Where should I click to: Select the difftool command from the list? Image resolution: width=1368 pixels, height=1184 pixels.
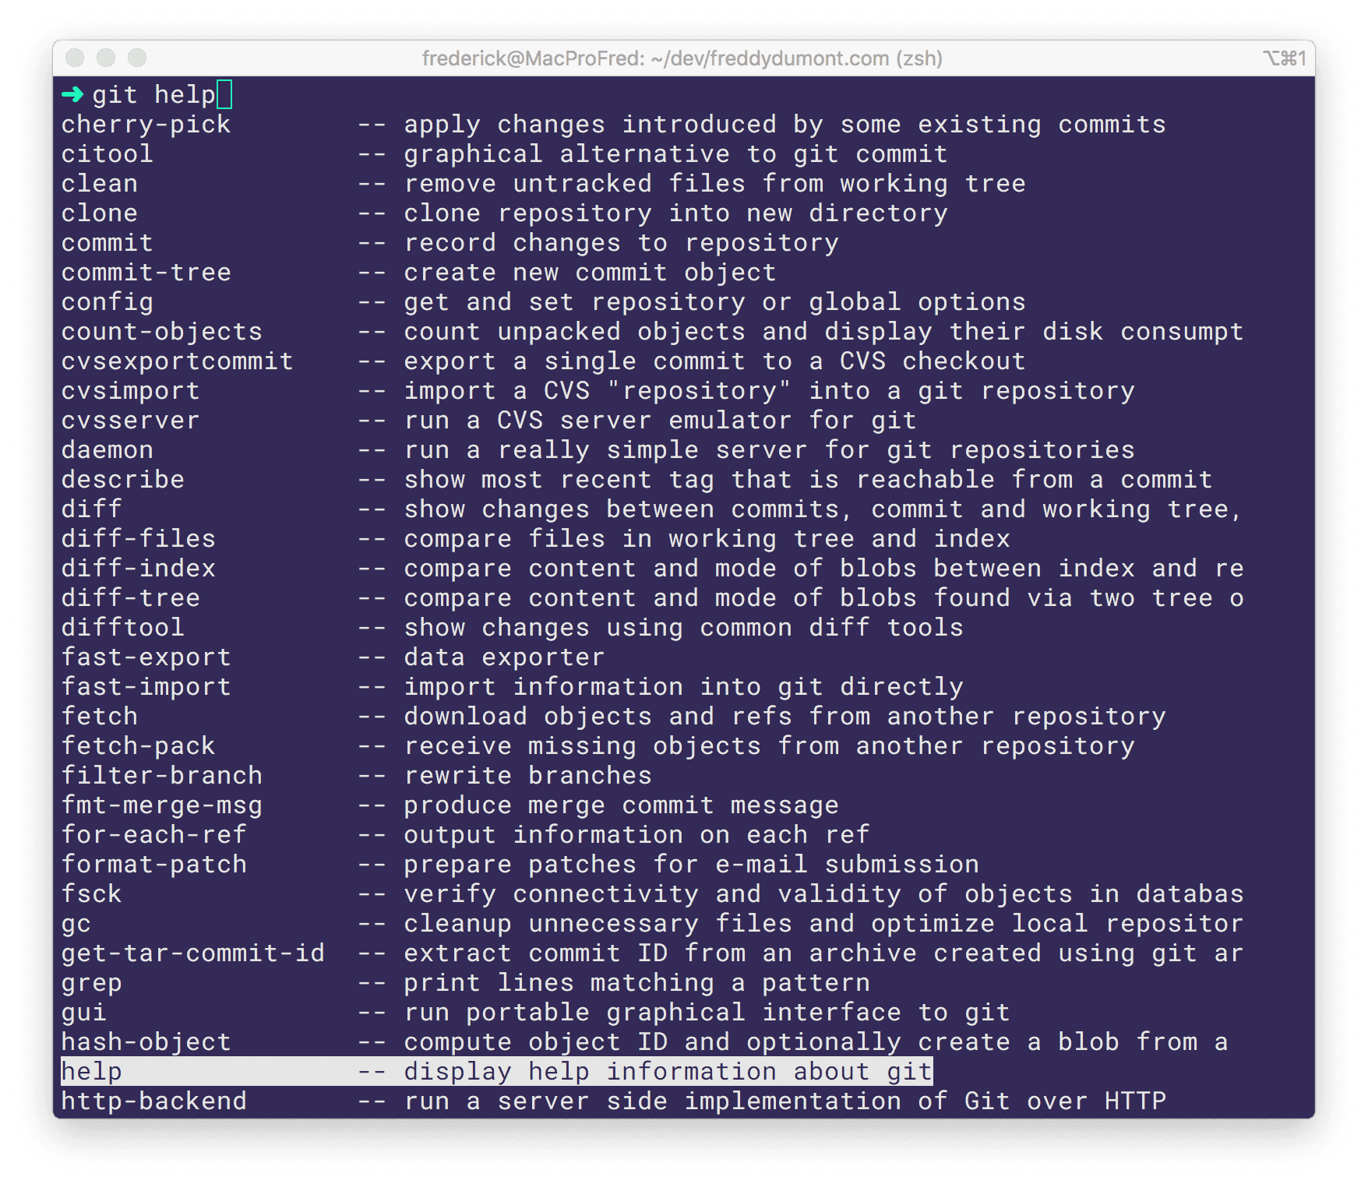pos(122,627)
